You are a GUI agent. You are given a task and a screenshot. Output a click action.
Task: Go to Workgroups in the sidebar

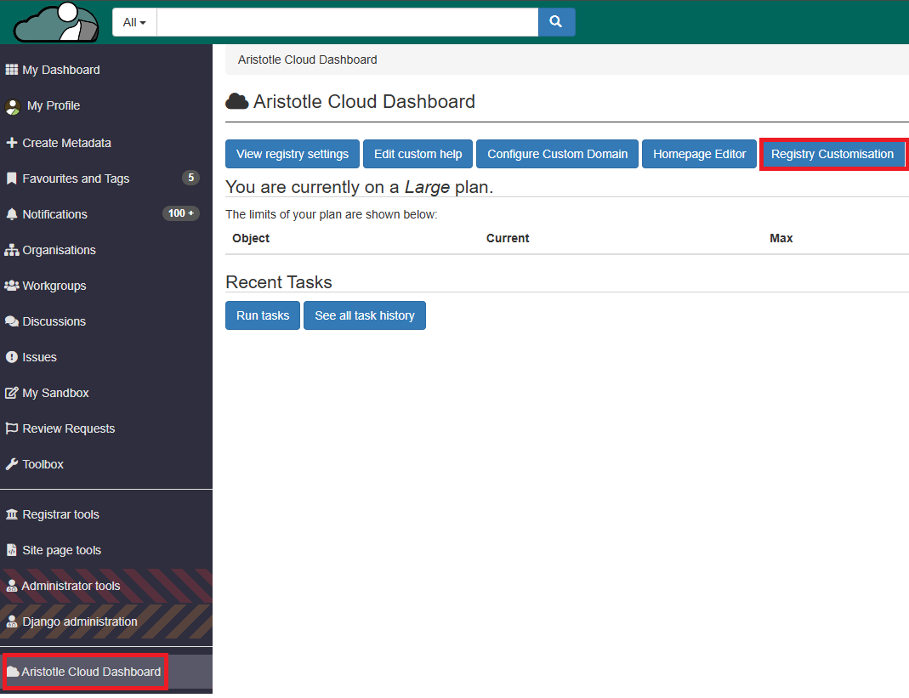54,286
